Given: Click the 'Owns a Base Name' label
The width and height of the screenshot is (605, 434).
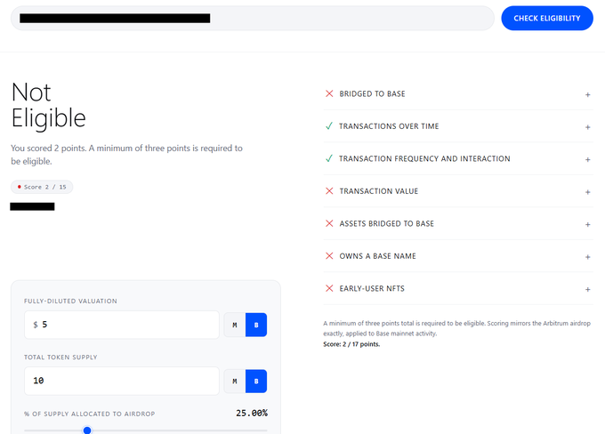Looking at the screenshot, I should pos(378,256).
